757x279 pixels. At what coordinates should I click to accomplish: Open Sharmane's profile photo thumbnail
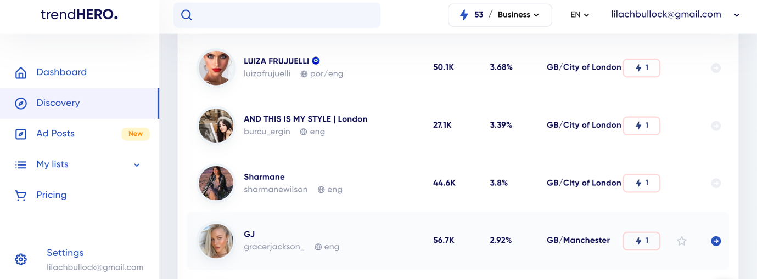[216, 183]
